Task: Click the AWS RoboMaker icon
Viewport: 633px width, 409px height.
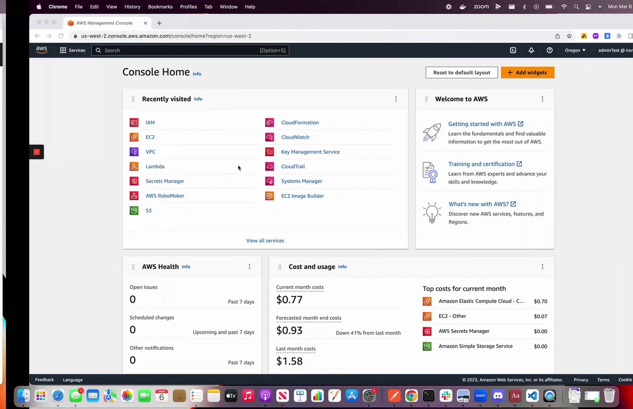Action: point(134,196)
